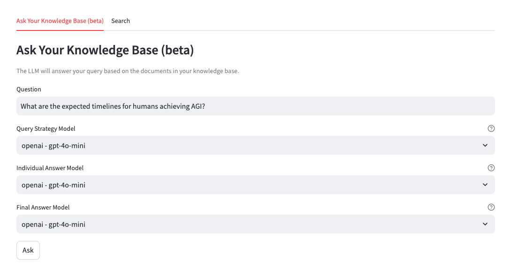Click the Individual Answer Model label

[50, 168]
